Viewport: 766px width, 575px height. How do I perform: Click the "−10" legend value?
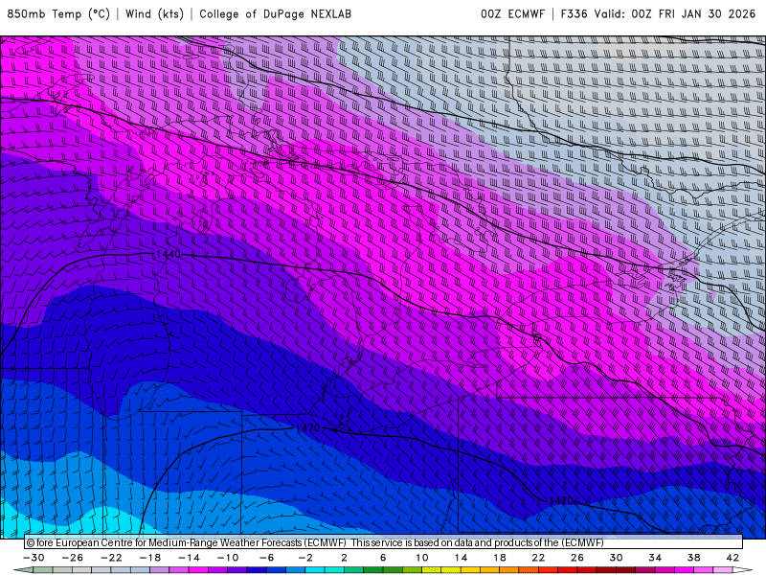tap(228, 558)
